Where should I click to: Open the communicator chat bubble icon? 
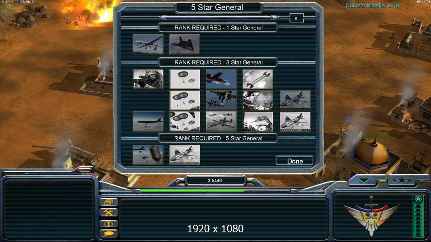109,234
